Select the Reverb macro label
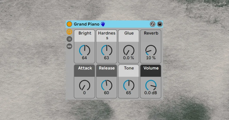 point(151,33)
